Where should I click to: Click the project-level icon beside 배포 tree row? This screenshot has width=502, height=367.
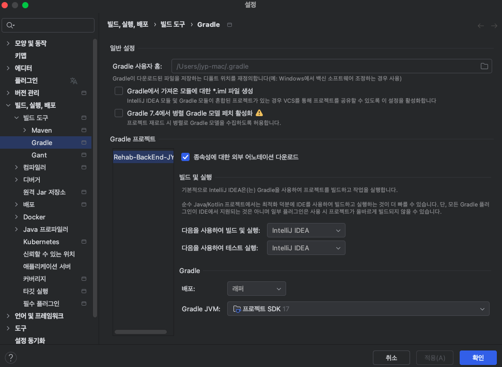(x=84, y=204)
